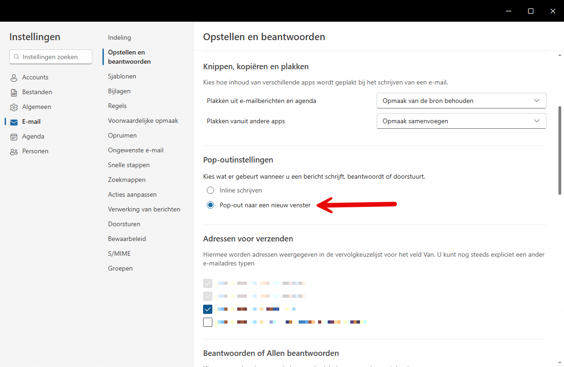Click the Agenda calendar icon

tap(14, 137)
